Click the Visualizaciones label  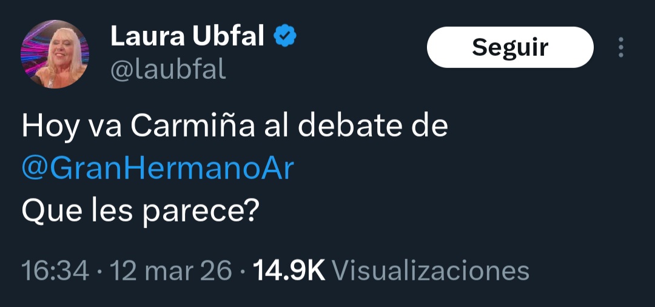pyautogui.click(x=432, y=271)
